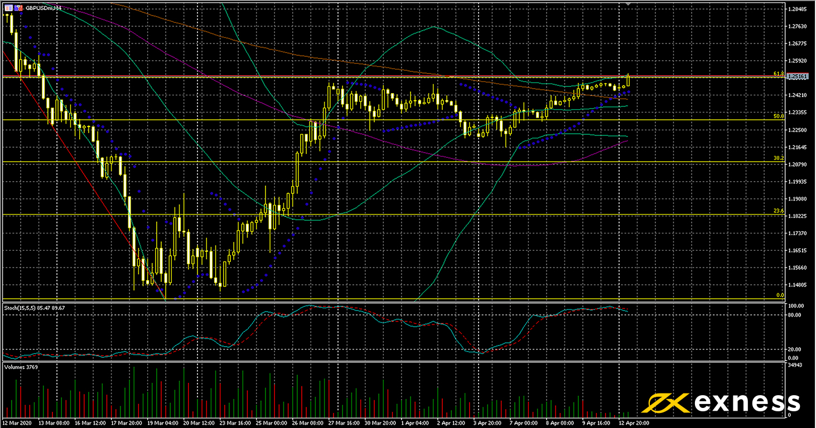The height and width of the screenshot is (428, 816).
Task: Click the Stoch(15,5,5) indicator label
Action: click(20, 308)
